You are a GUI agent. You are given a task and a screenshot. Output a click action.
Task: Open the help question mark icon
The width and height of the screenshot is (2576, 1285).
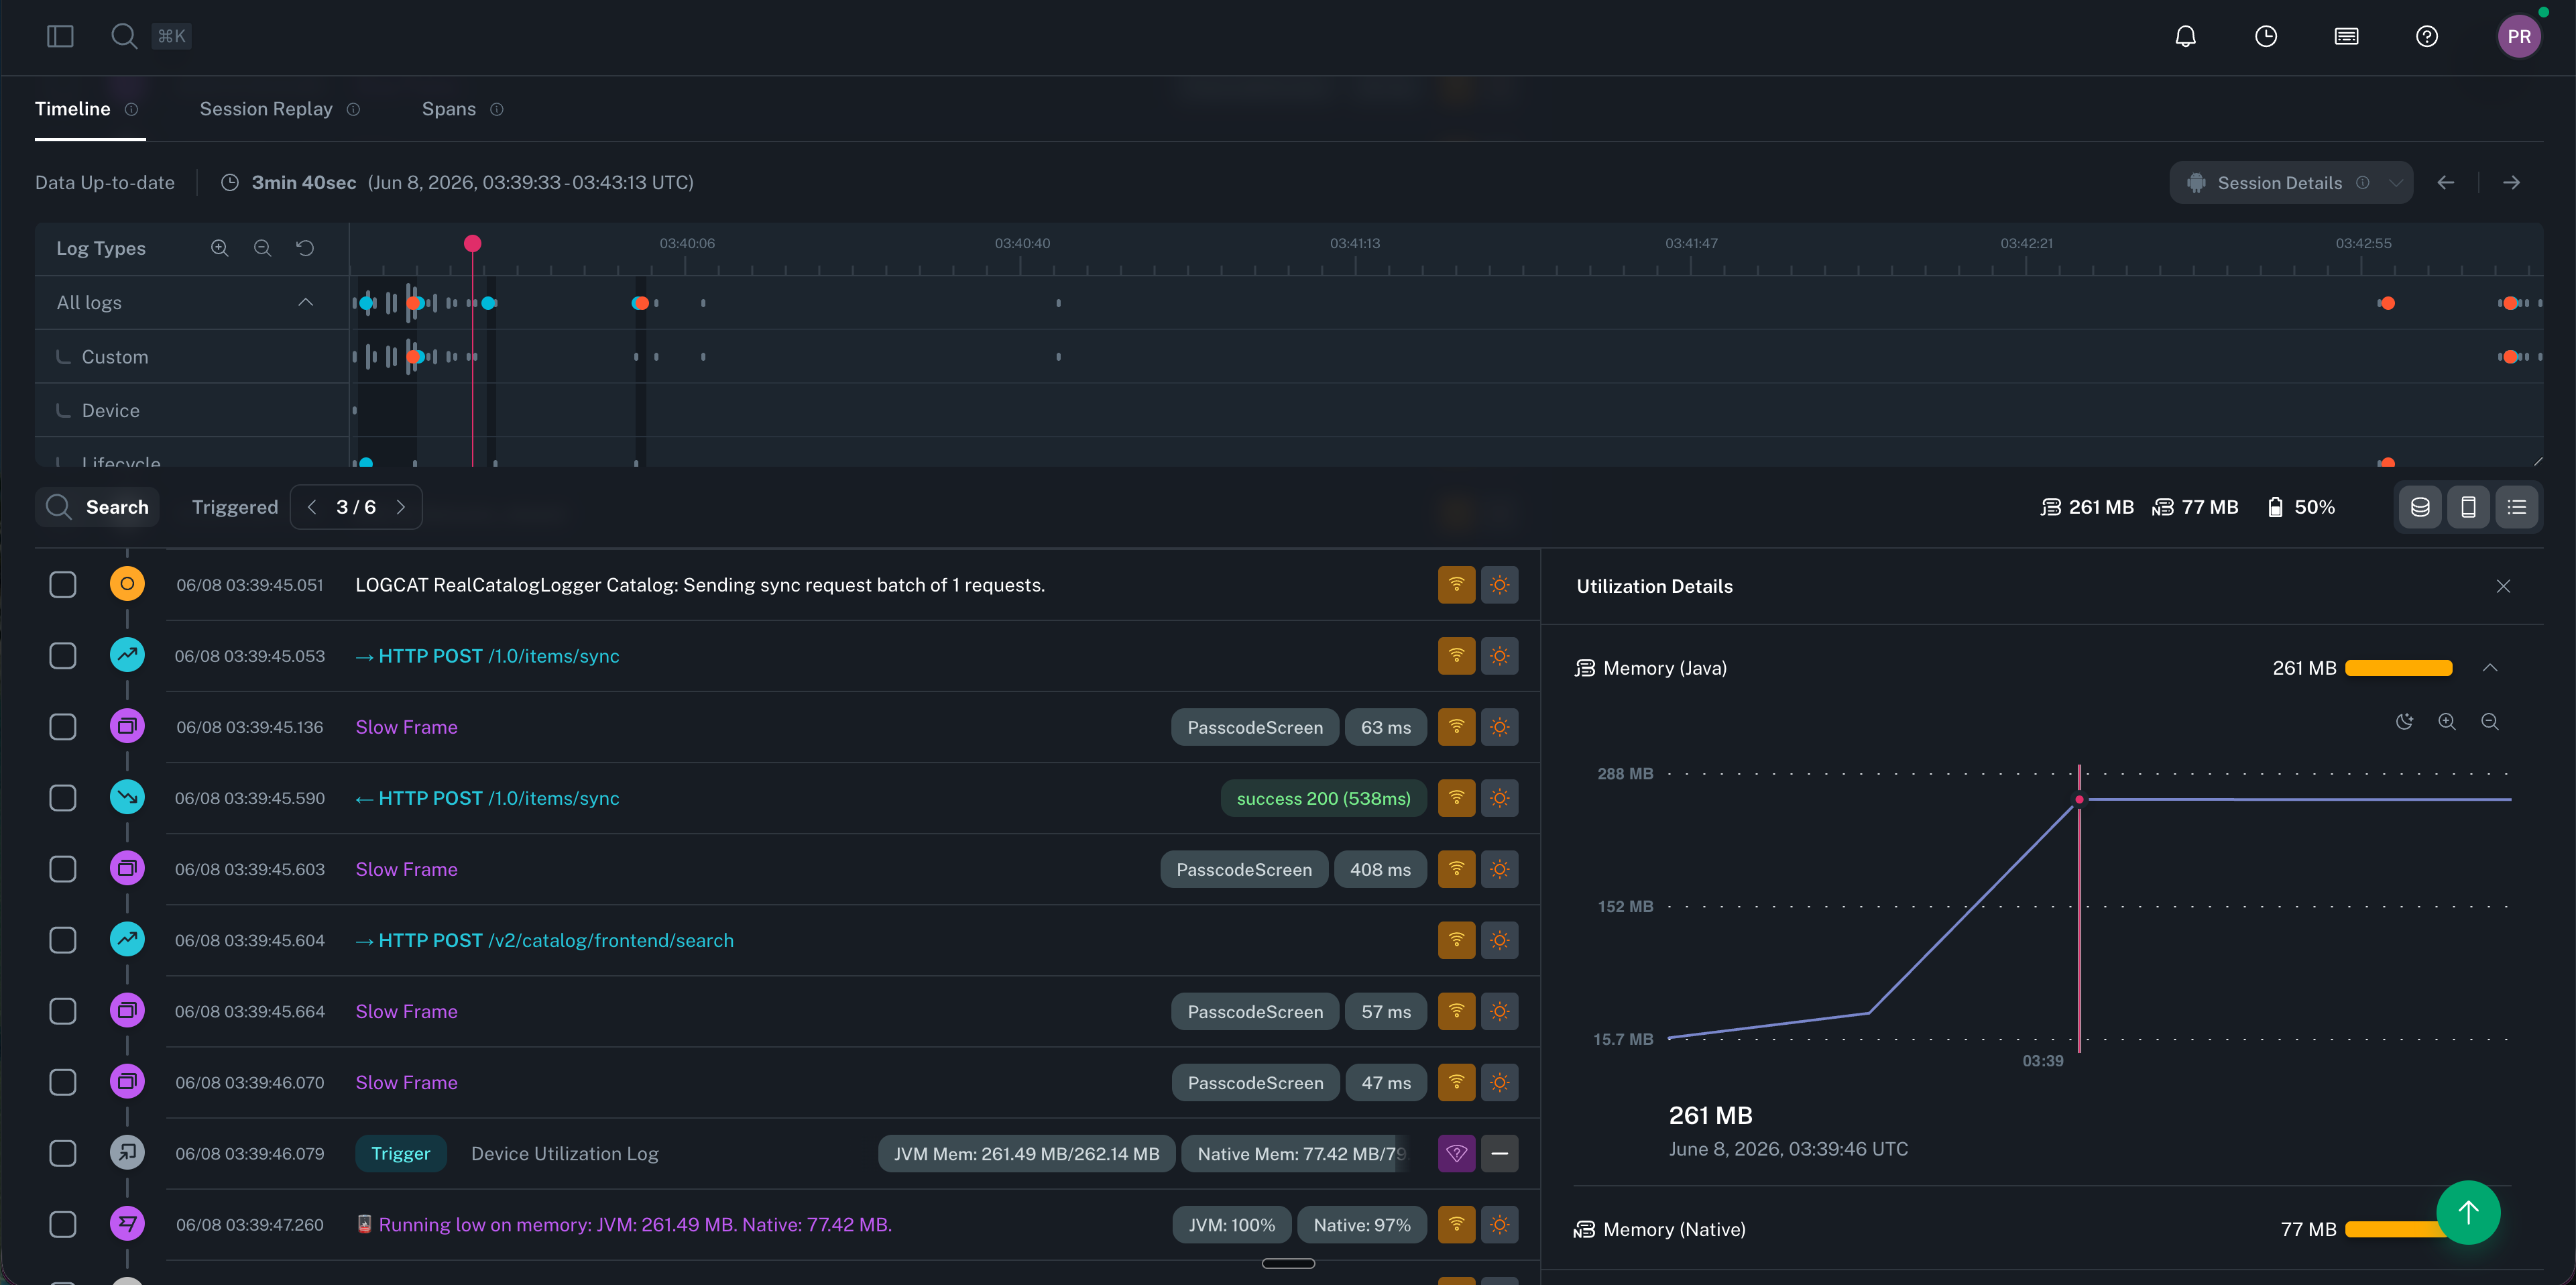point(2426,36)
